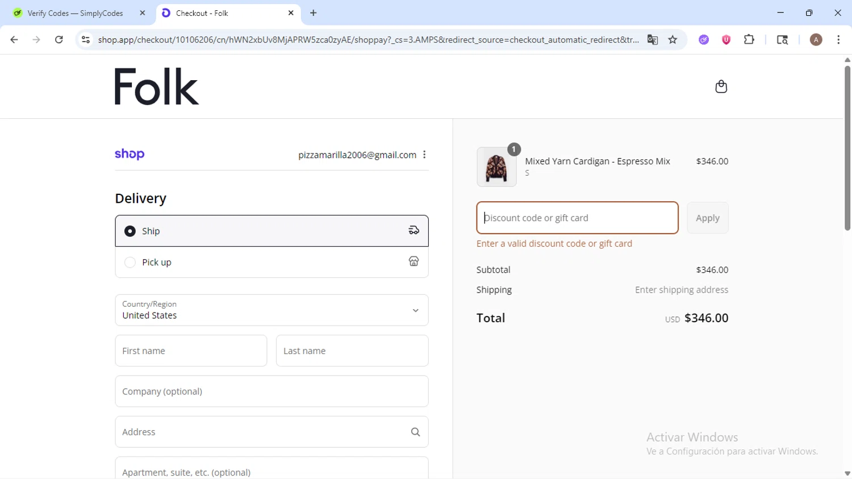The image size is (852, 479).
Task: Click the Delivery heading
Action: [140, 198]
